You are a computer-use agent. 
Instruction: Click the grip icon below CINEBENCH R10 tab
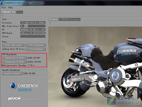pyautogui.click(x=2, y=15)
